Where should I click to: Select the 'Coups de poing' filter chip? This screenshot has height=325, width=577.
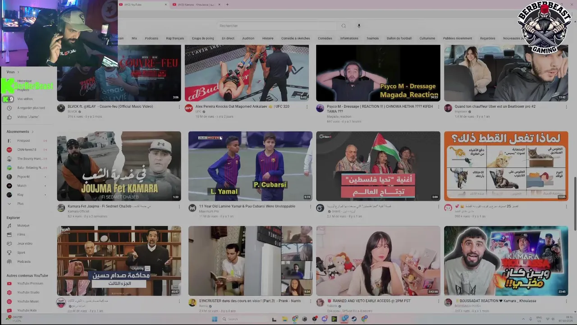[203, 38]
